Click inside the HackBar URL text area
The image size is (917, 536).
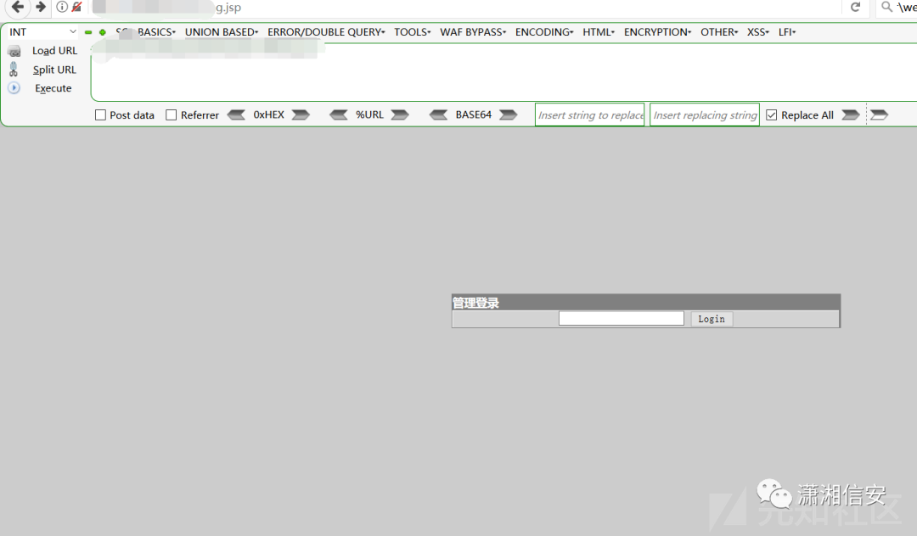[x=503, y=72]
